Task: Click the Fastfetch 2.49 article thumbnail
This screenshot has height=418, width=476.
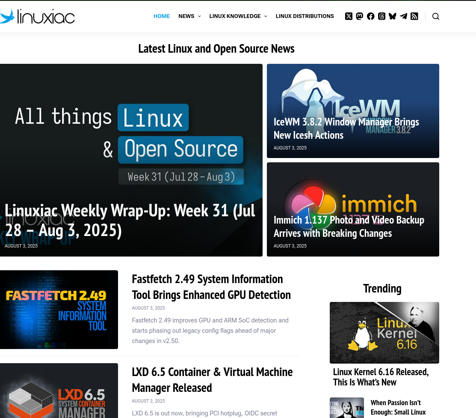Action: [x=59, y=310]
